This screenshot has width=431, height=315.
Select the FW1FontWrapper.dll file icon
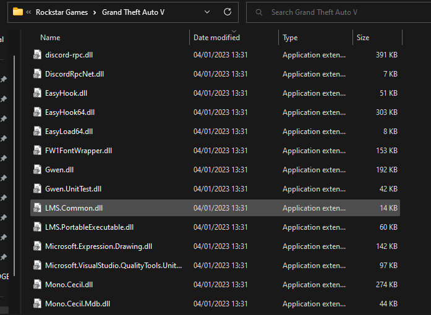pyautogui.click(x=38, y=151)
